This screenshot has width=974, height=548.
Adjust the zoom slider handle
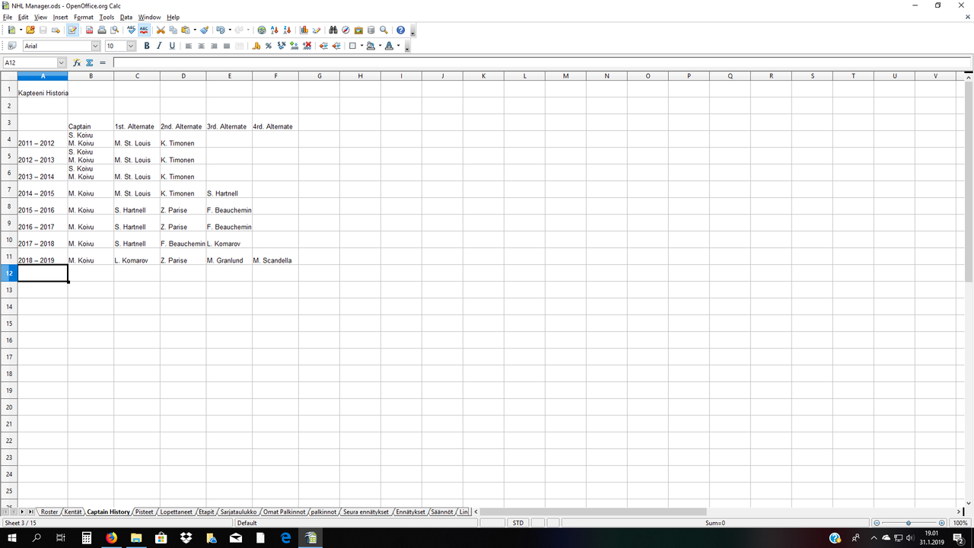coord(909,523)
